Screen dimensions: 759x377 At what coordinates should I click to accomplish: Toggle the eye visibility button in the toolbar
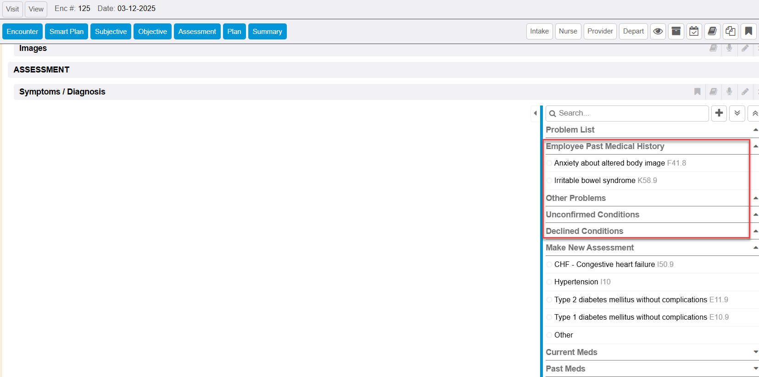[658, 31]
